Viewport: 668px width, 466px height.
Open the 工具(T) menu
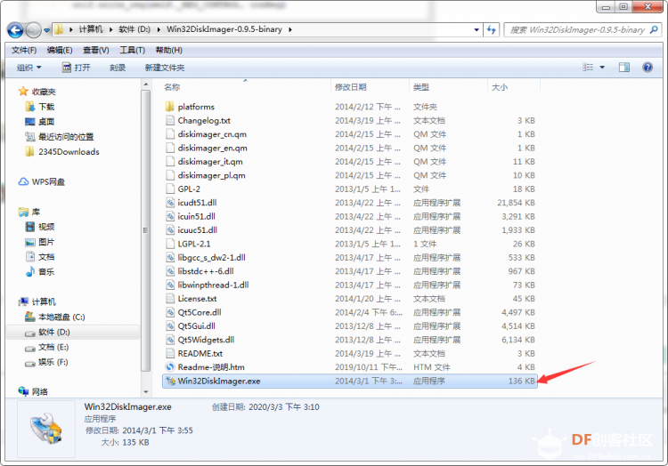click(132, 50)
